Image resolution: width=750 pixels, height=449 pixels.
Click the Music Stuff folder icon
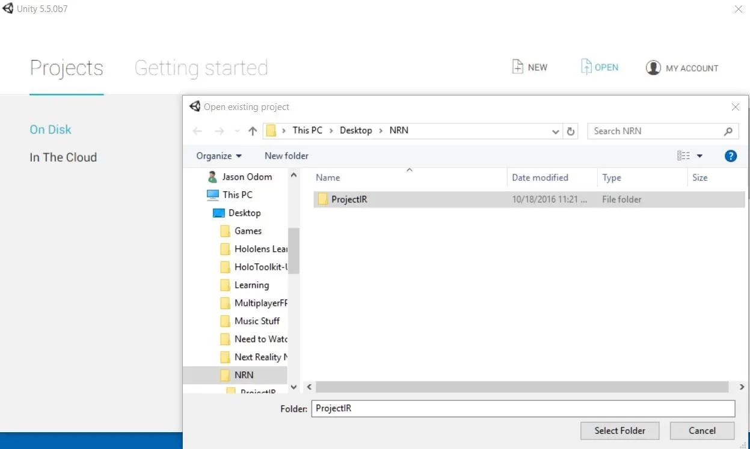point(225,321)
